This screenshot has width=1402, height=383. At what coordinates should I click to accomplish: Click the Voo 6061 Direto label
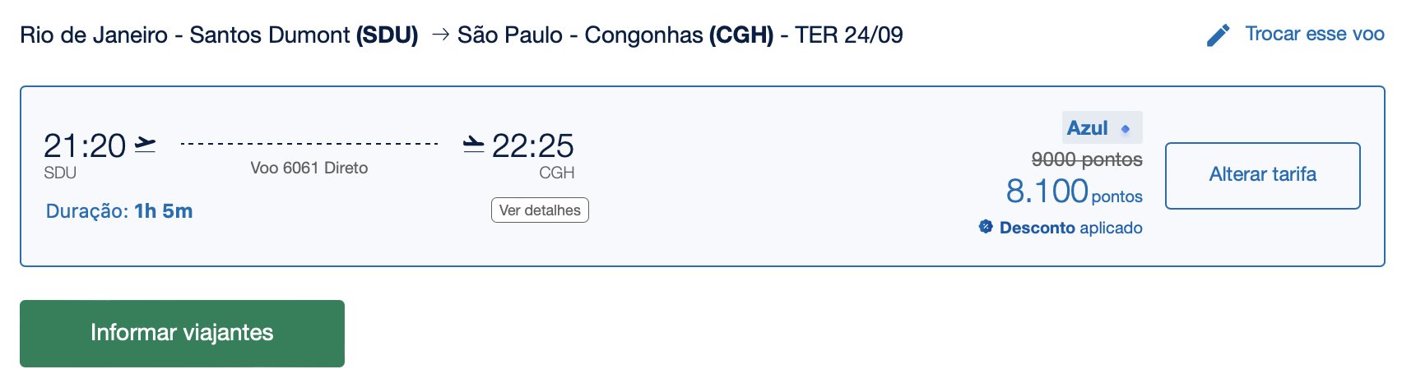(x=309, y=168)
